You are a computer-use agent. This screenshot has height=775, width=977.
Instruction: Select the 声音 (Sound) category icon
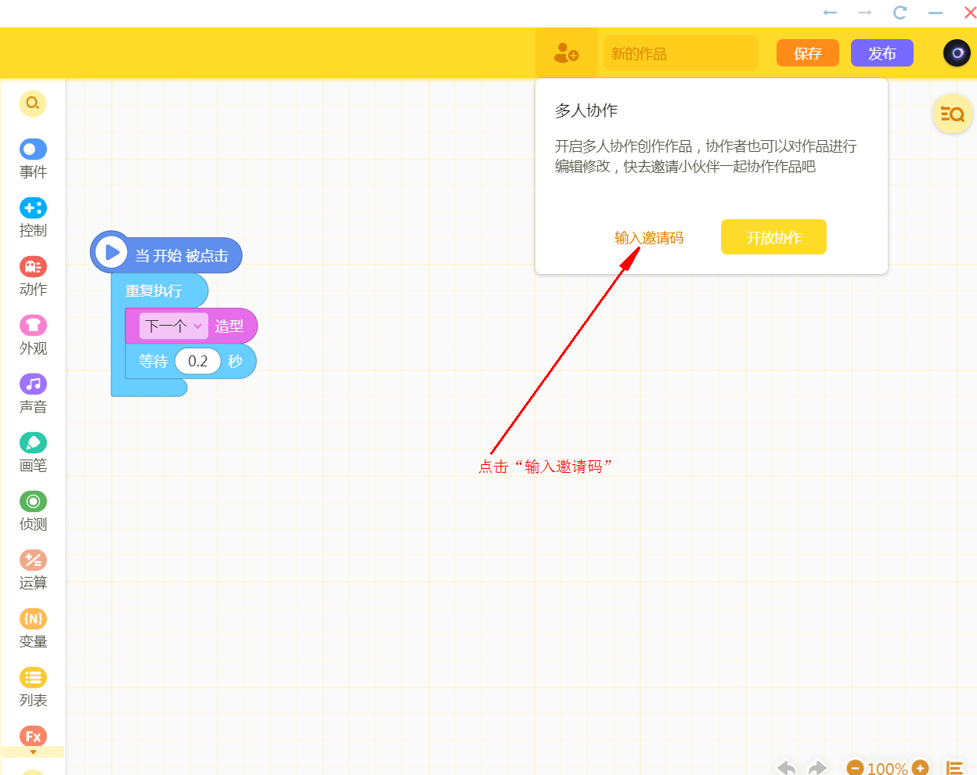[x=33, y=384]
